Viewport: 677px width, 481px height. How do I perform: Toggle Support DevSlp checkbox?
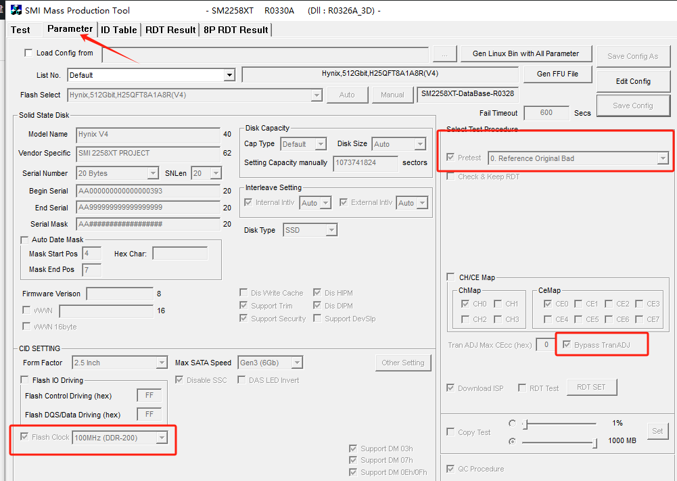[x=317, y=318]
